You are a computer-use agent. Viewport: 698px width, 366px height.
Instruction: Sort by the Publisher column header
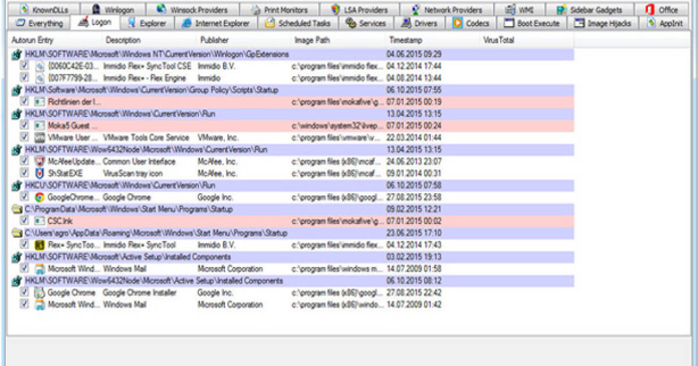coord(243,40)
